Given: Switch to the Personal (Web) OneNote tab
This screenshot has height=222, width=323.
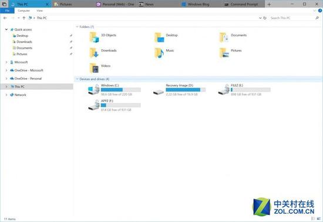Looking at the screenshot, I should [x=116, y=4].
